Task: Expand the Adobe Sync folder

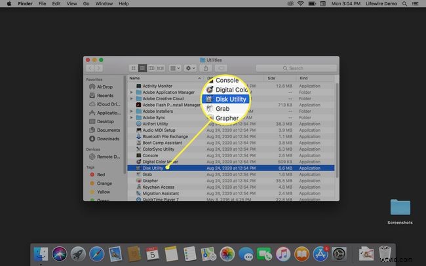Action: click(132, 118)
